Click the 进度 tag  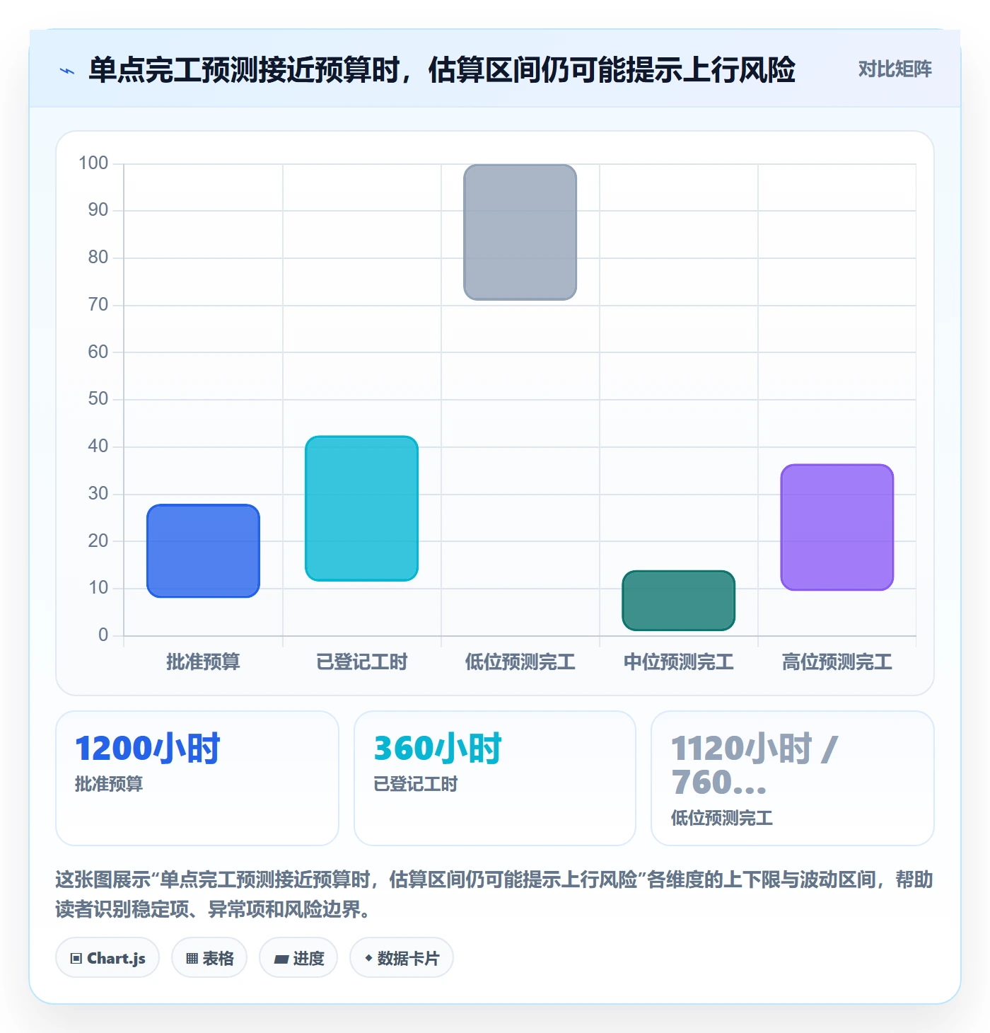tap(298, 958)
